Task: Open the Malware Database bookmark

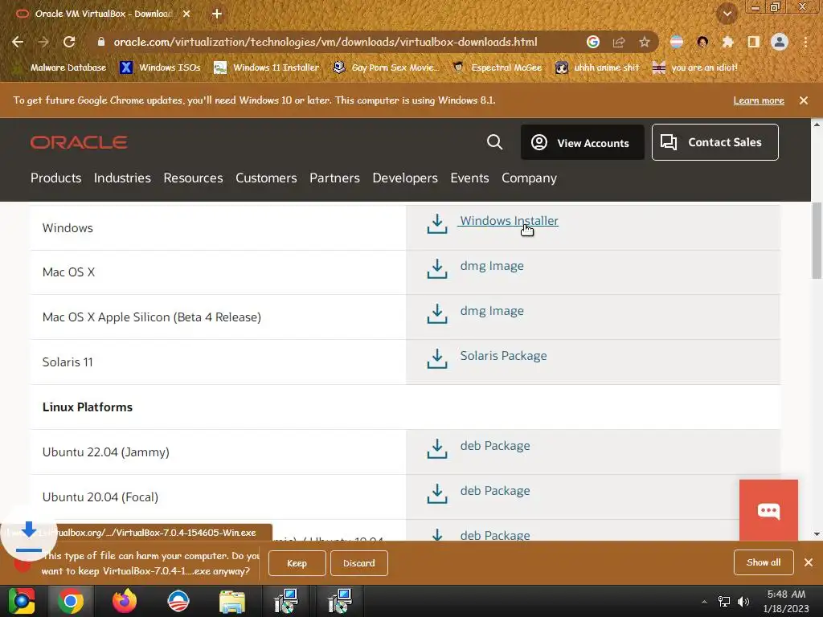Action: [61, 67]
